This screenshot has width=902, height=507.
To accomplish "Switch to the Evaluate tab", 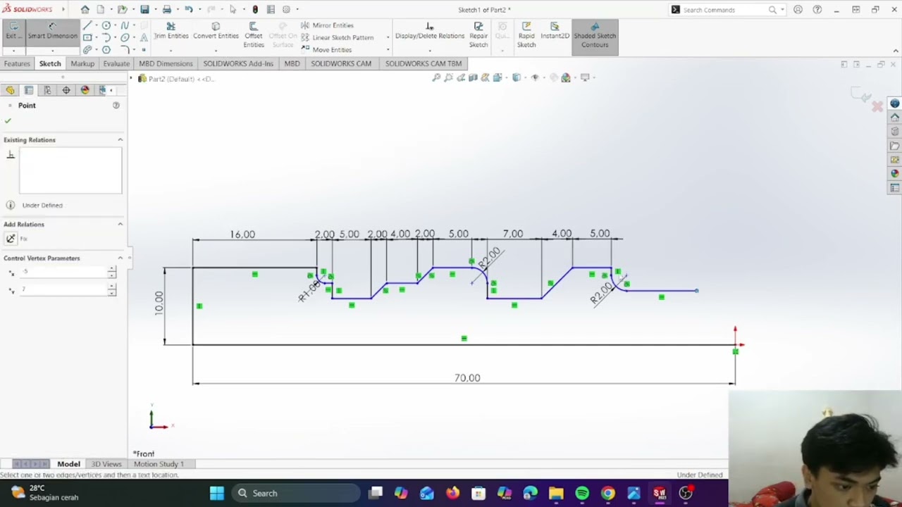I will coord(116,63).
